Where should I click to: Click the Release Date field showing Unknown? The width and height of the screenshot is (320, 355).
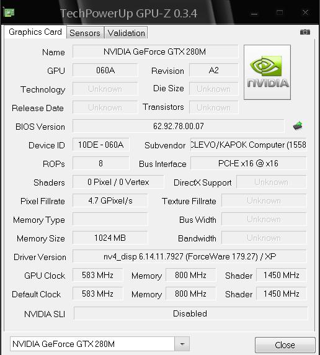(105, 107)
